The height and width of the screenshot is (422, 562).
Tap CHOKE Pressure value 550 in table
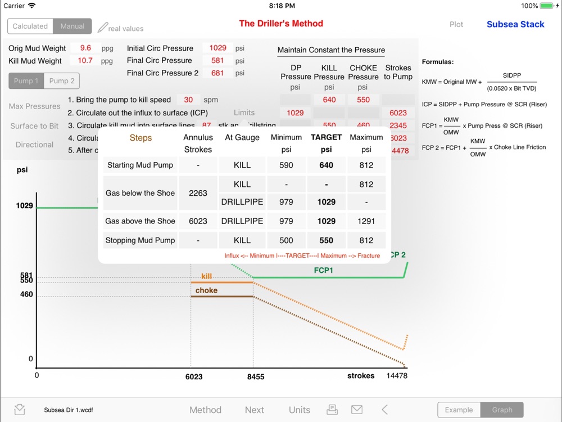click(363, 100)
